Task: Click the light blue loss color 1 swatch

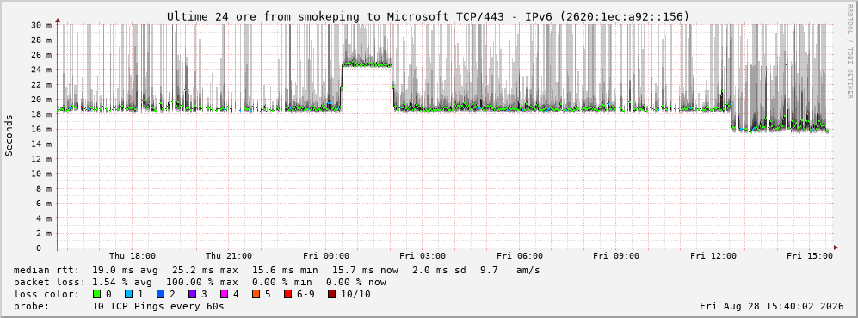Action: coord(128,295)
